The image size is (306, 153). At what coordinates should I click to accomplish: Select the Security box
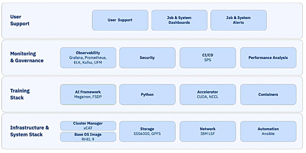(147, 58)
